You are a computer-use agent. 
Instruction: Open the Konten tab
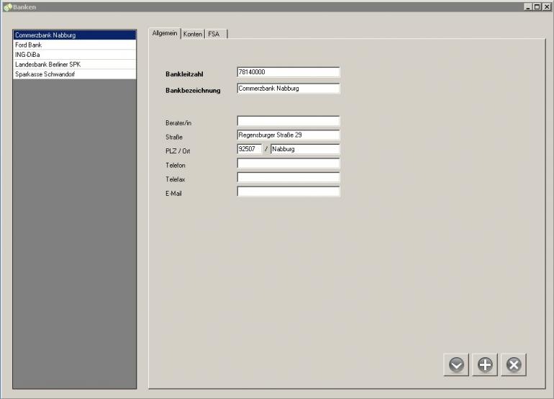point(193,34)
